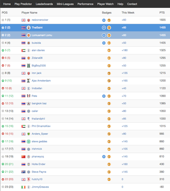This screenshot has height=191, width=170.
Task: Click the club crest beside ThaiSaint
Action: coord(29,28)
